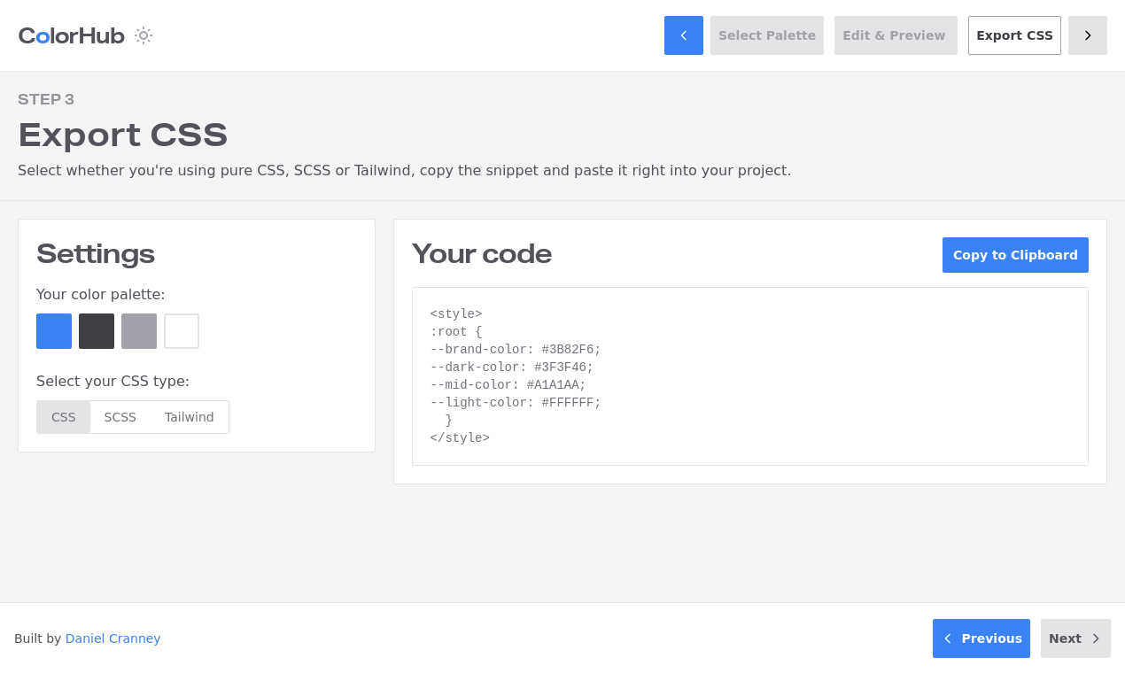Viewport: 1125px width, 673px height.
Task: Click the 'Your code' heading
Action: (482, 254)
